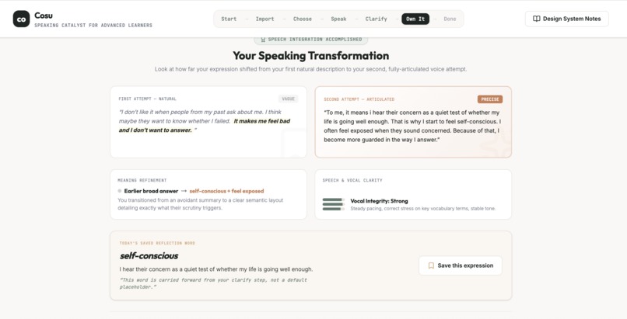This screenshot has width=627, height=319.
Task: Select the Own It step
Action: tap(415, 19)
